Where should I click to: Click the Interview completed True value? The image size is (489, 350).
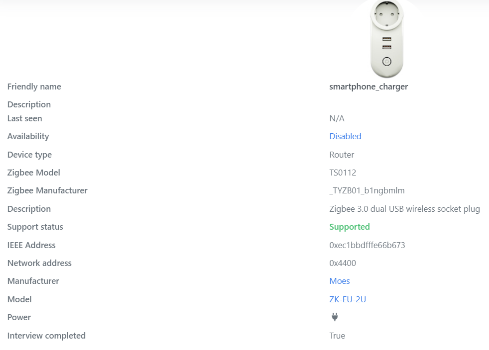[x=337, y=336]
